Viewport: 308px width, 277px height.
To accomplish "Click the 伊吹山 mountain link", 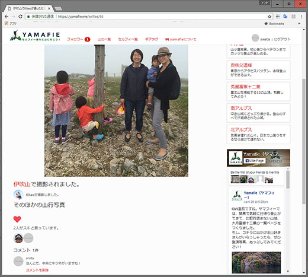I will [x=22, y=184].
